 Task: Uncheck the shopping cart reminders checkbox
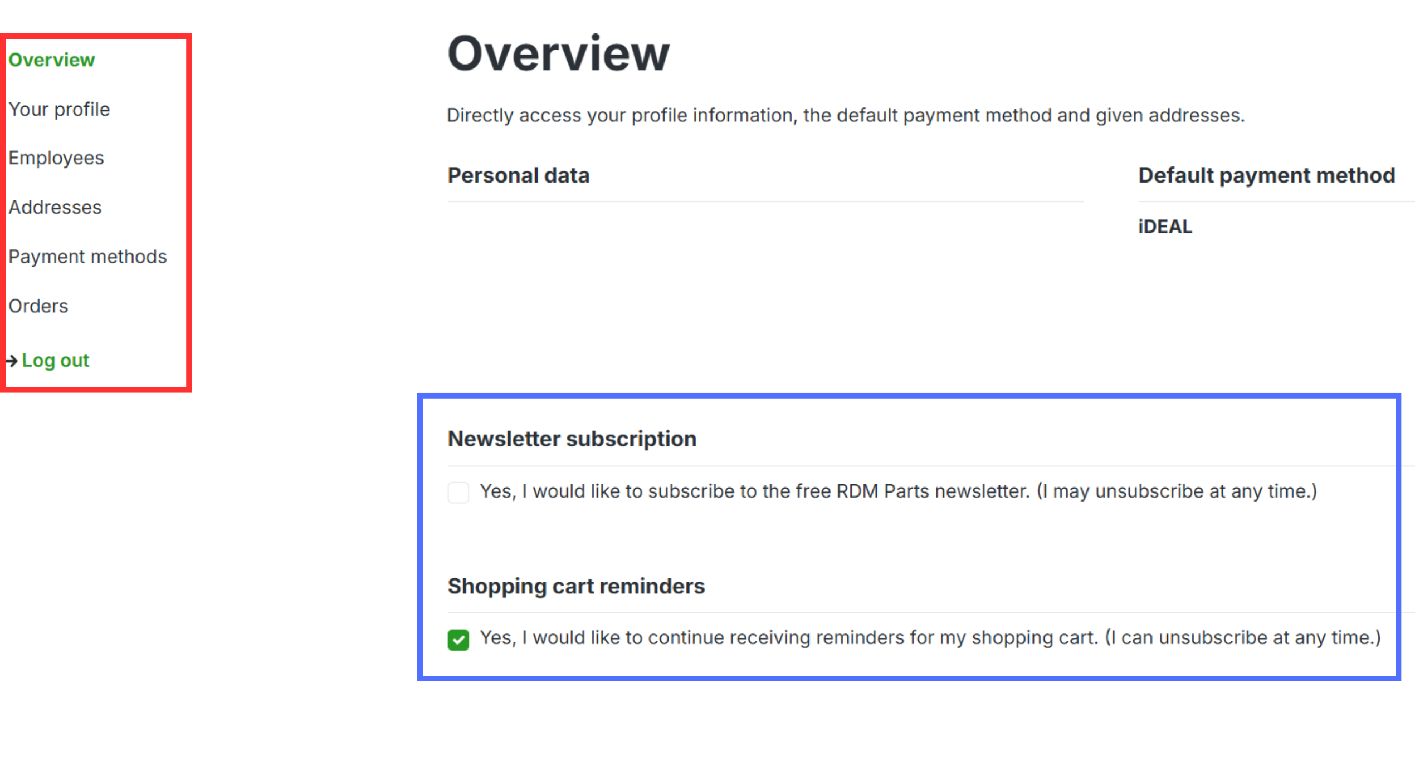click(458, 640)
